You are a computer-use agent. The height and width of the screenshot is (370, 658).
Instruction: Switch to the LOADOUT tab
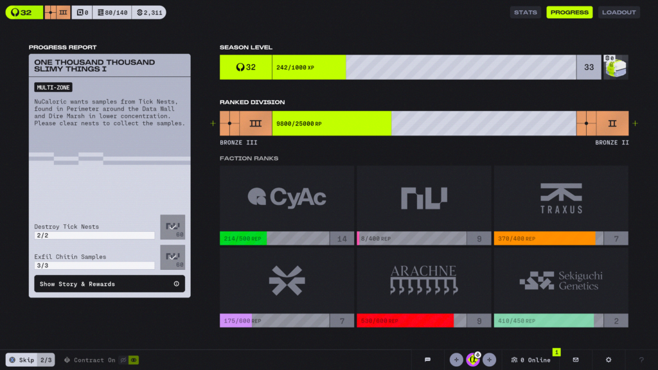[619, 12]
